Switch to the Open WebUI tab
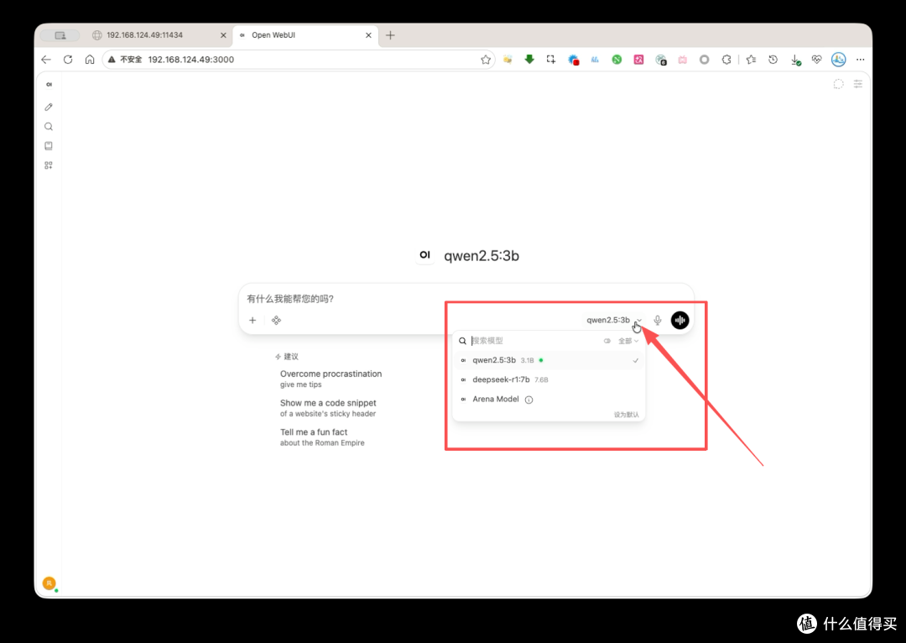Screen dimensions: 906x643 pos(305,35)
